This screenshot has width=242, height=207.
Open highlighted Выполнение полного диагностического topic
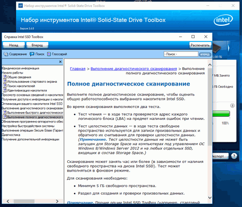coord(35,117)
